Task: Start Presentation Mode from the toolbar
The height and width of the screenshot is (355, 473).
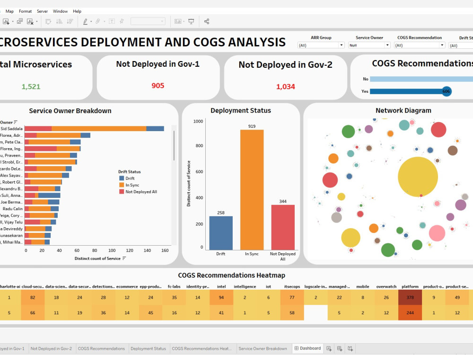Action: coord(191,21)
